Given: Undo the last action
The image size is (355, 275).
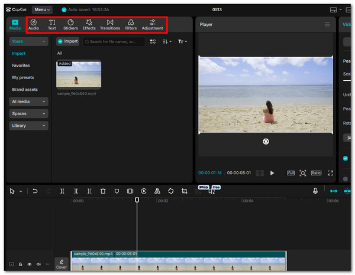Looking at the screenshot, I should [35, 191].
